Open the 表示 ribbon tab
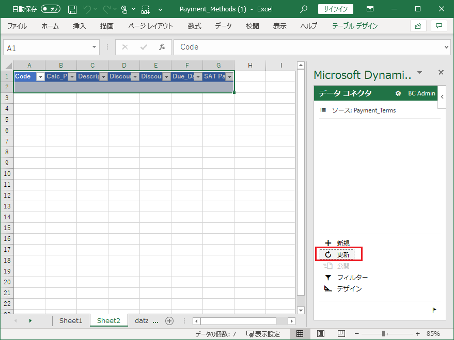Image resolution: width=454 pixels, height=340 pixels. click(280, 26)
